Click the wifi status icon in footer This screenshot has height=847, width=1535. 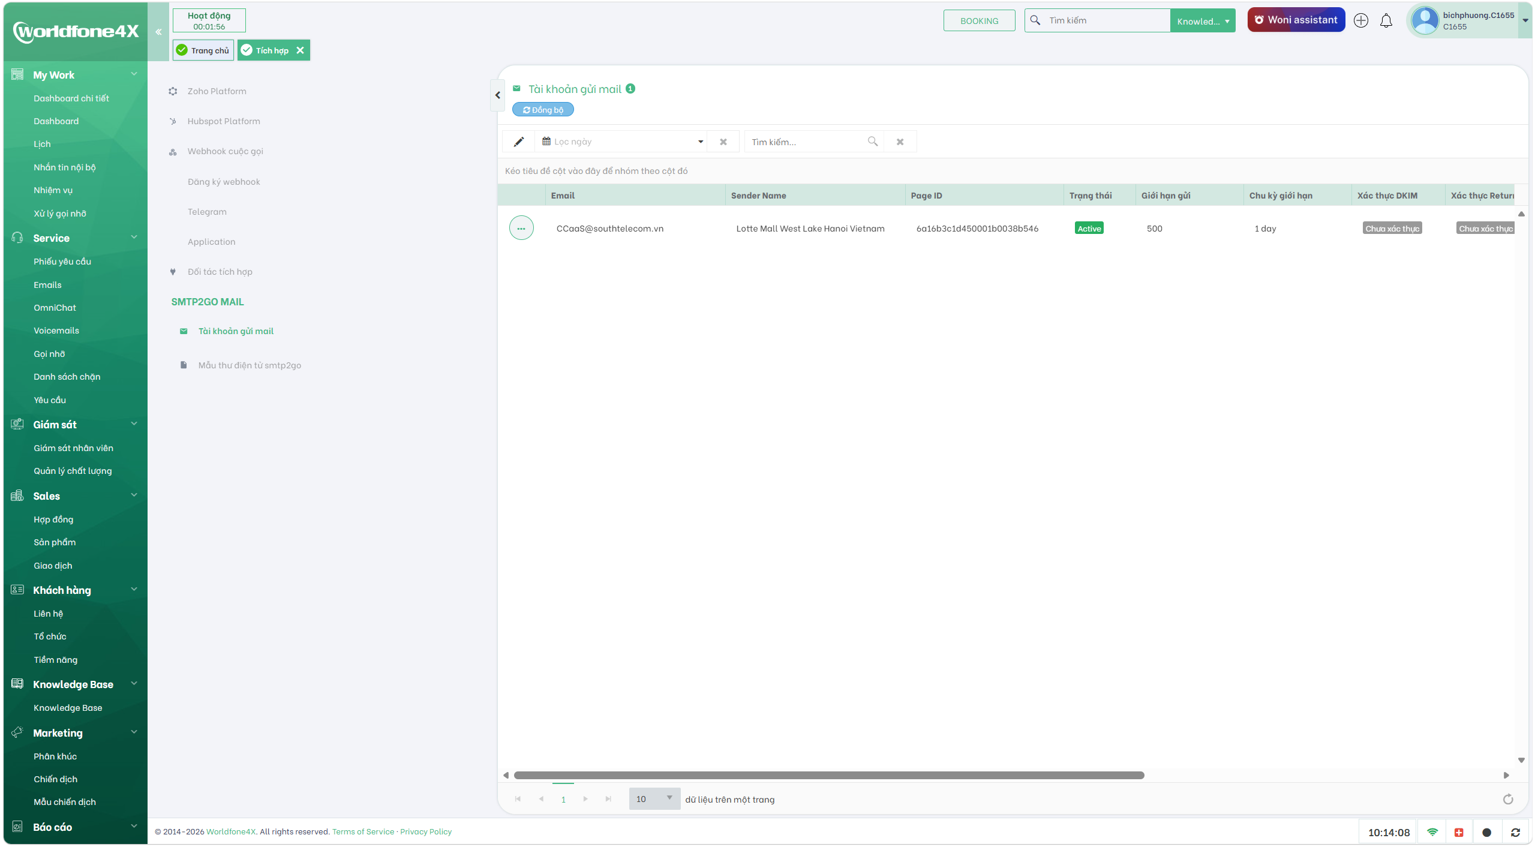click(x=1432, y=833)
